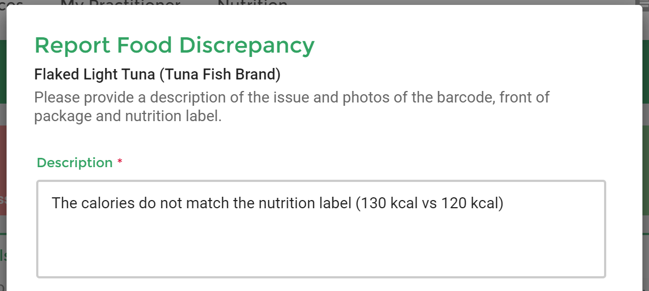The image size is (649, 291).
Task: Click the instruction text about barcode photos
Action: point(292,107)
